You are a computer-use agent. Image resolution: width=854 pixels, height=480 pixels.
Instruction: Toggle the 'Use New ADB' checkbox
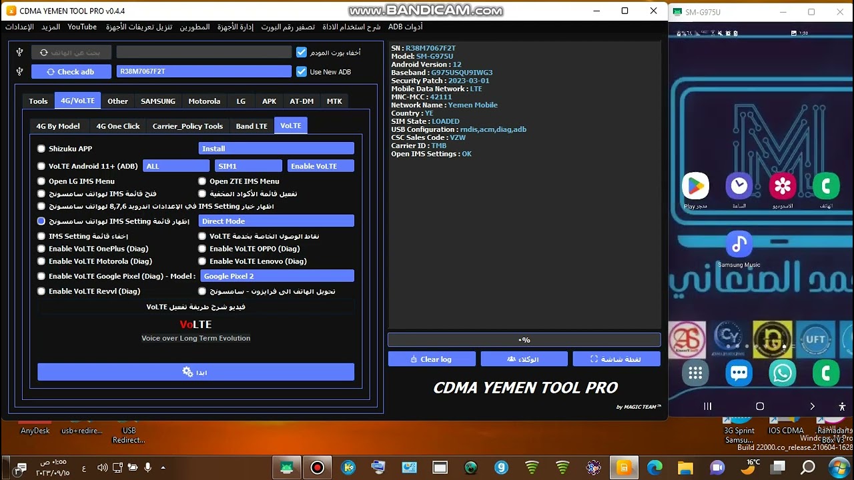302,71
